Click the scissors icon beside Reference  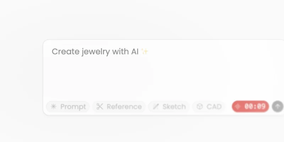pos(100,106)
